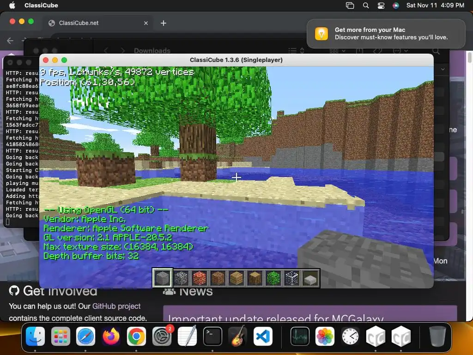Go back in the browser
The image size is (473, 355).
pyautogui.click(x=10, y=41)
